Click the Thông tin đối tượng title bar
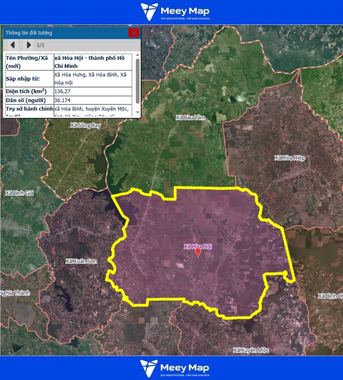This screenshot has width=343, height=380. click(63, 33)
